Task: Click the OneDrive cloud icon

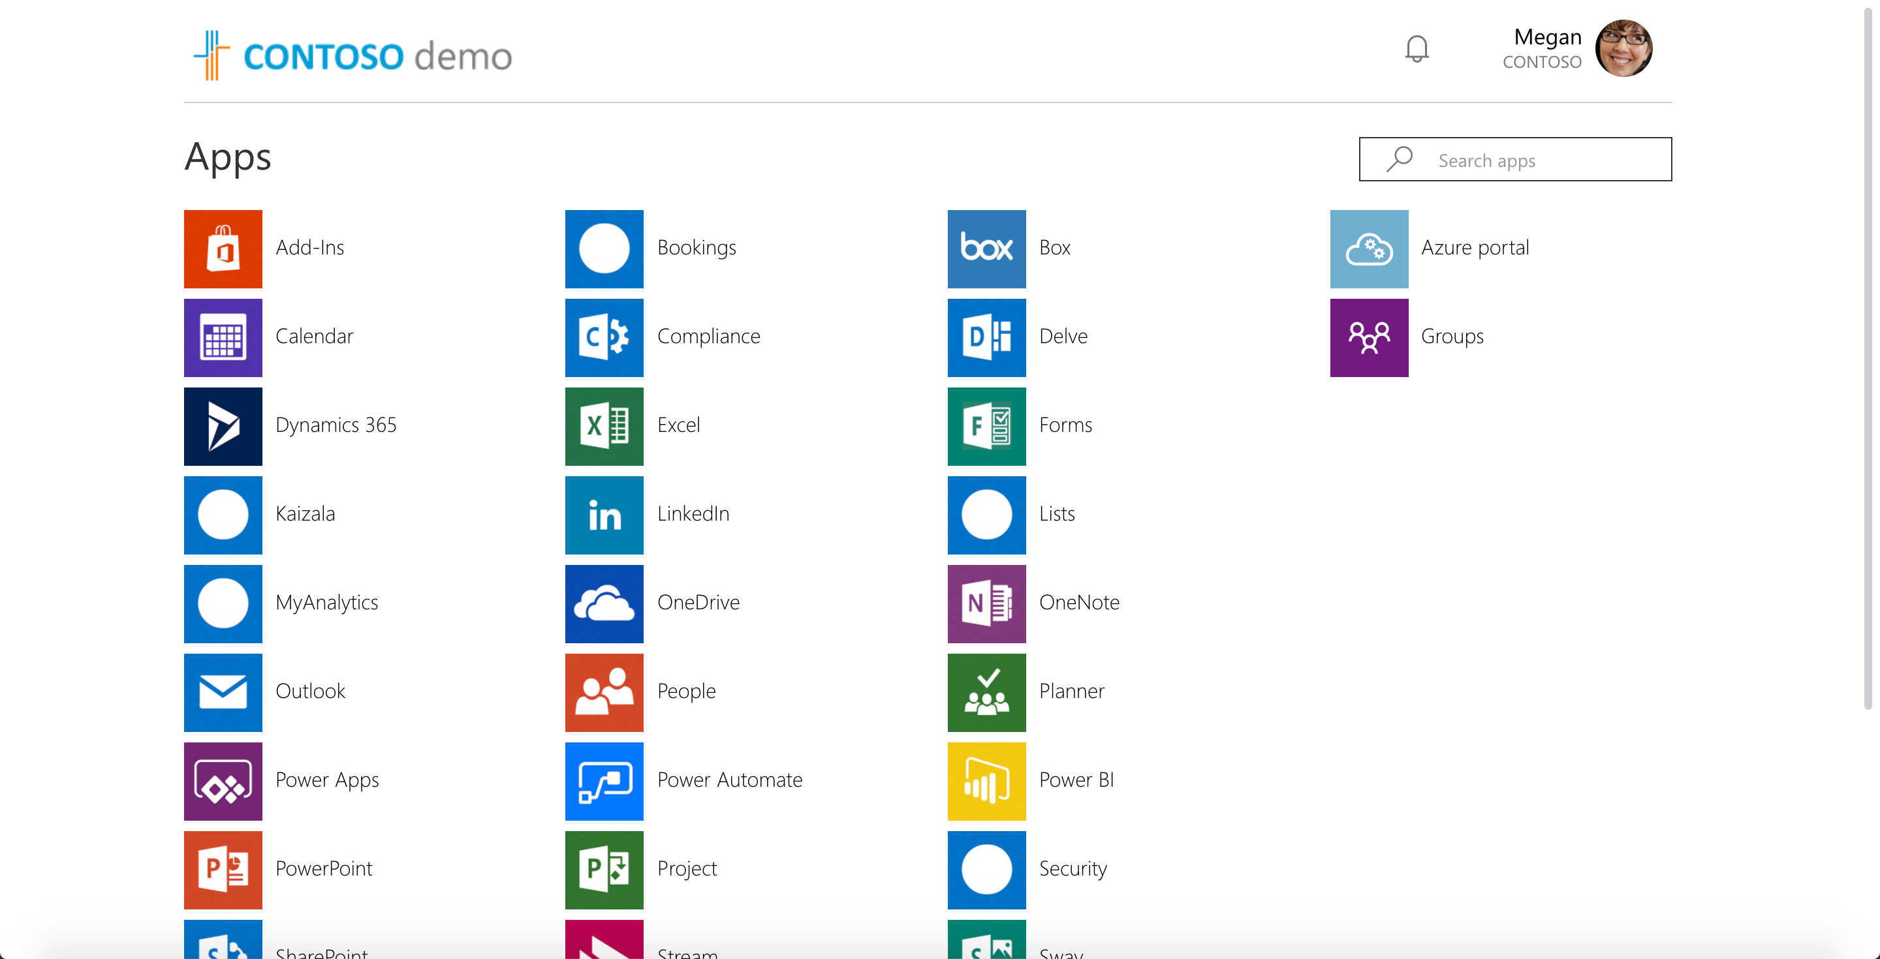Action: click(604, 603)
